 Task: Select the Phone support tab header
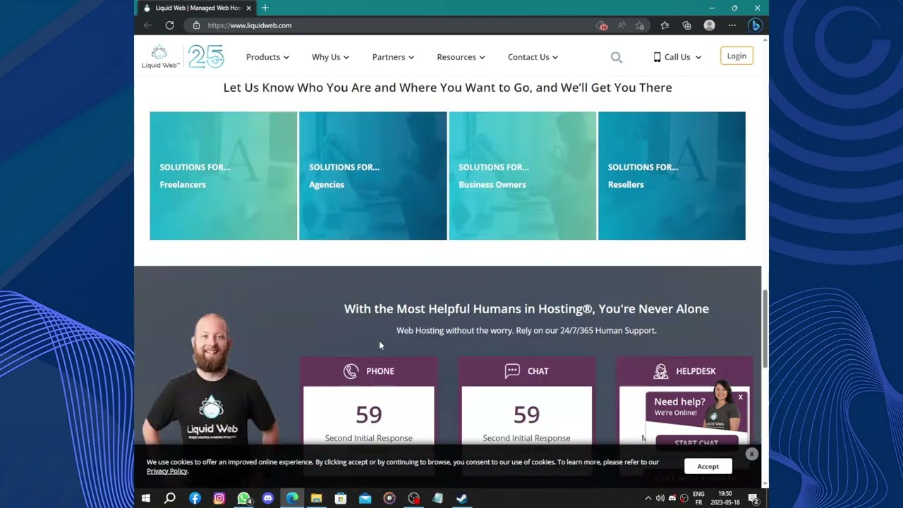(x=369, y=371)
